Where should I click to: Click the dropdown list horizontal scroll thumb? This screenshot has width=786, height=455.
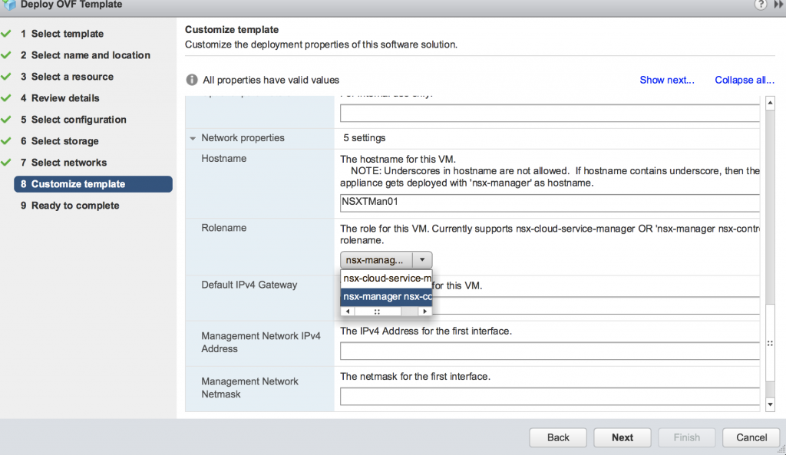pyautogui.click(x=378, y=312)
